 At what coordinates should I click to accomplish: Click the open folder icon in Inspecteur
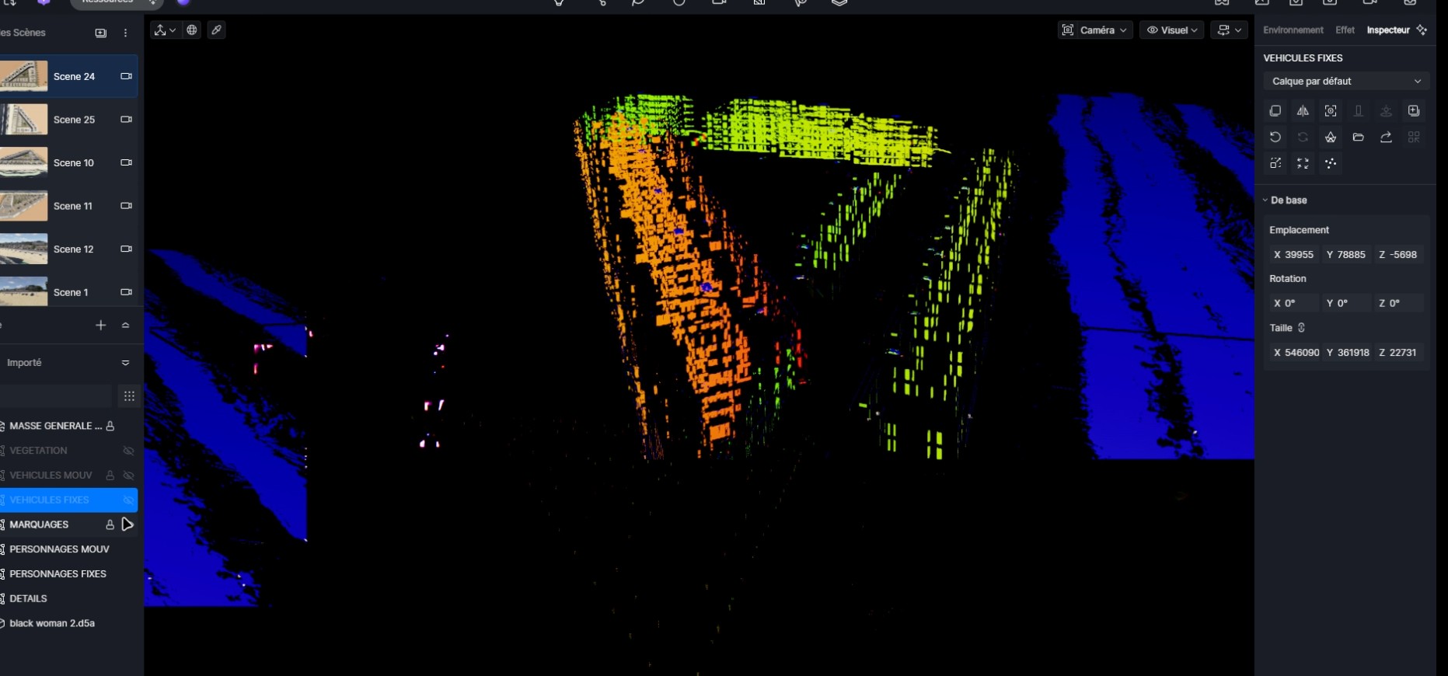[x=1358, y=138]
